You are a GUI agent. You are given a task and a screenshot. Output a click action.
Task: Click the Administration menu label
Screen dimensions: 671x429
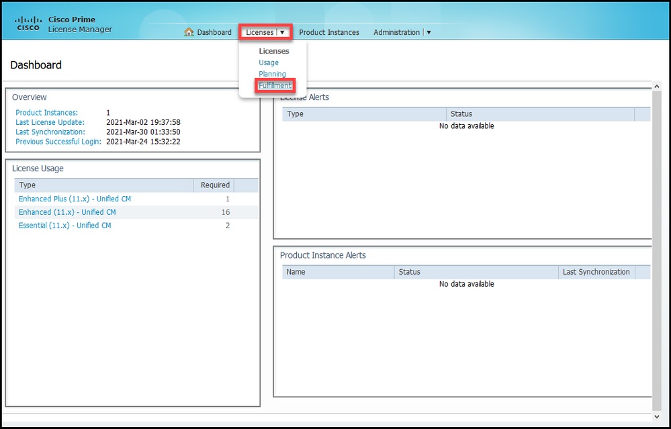point(397,32)
